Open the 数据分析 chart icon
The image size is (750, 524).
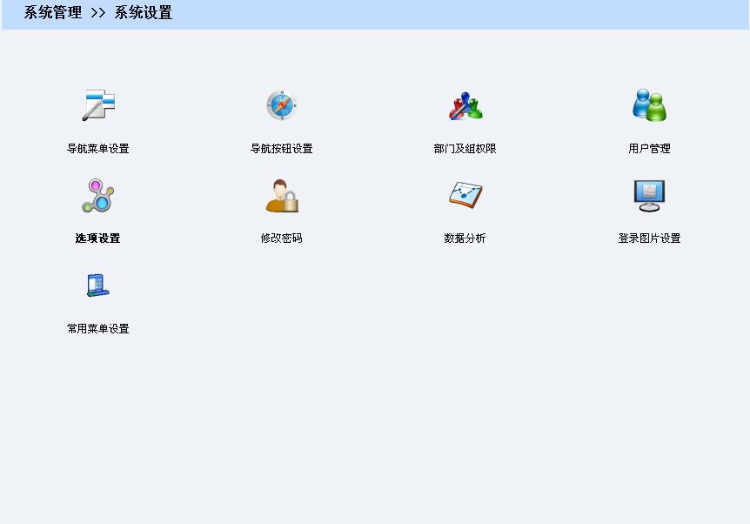pos(465,195)
